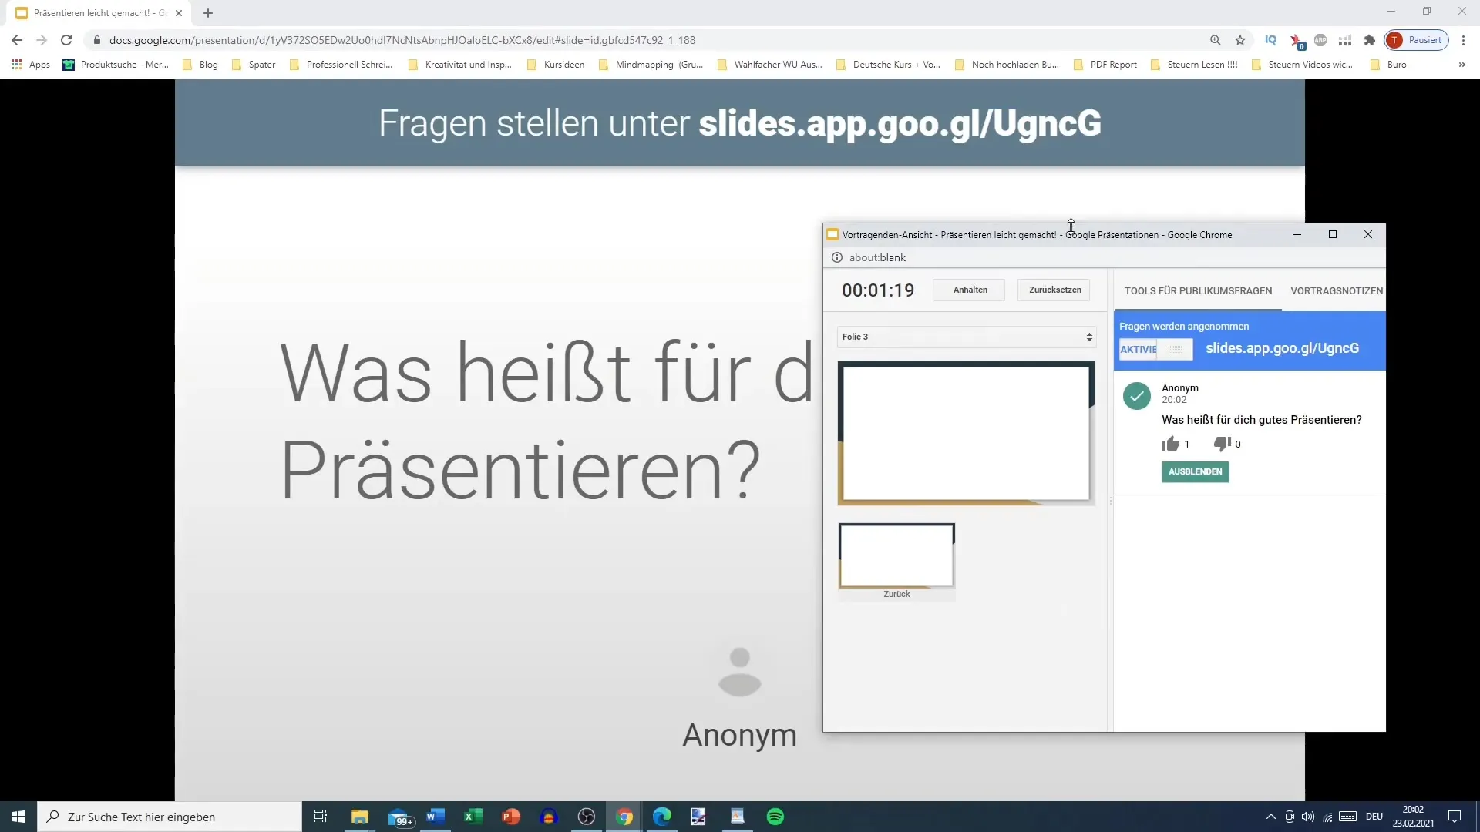This screenshot has width=1480, height=832.
Task: Toggle the AKTIVIERT audience questions switch
Action: pos(1155,349)
